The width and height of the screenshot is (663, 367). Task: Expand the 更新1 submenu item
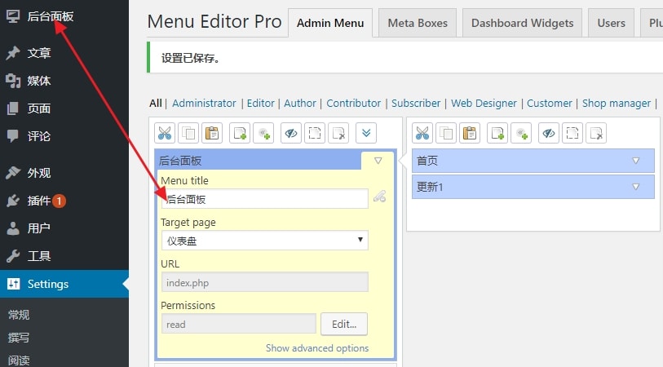pos(635,187)
